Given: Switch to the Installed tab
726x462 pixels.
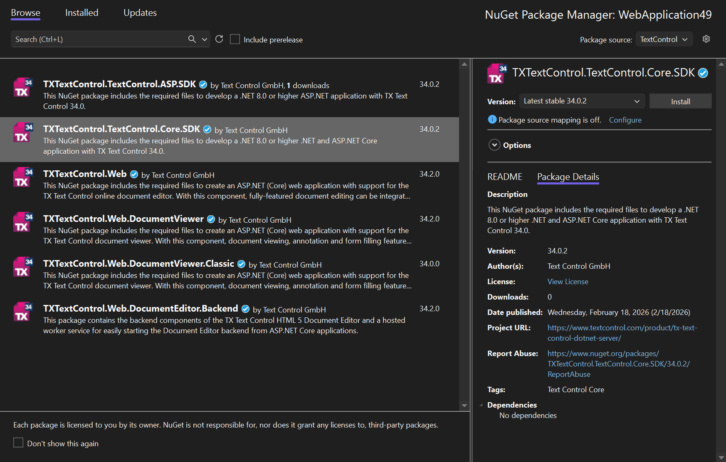Looking at the screenshot, I should pyautogui.click(x=81, y=12).
